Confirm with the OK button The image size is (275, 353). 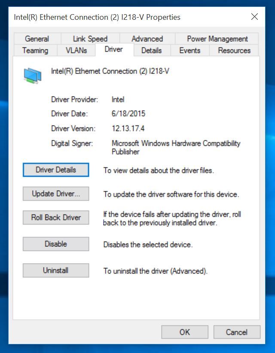[185, 332]
